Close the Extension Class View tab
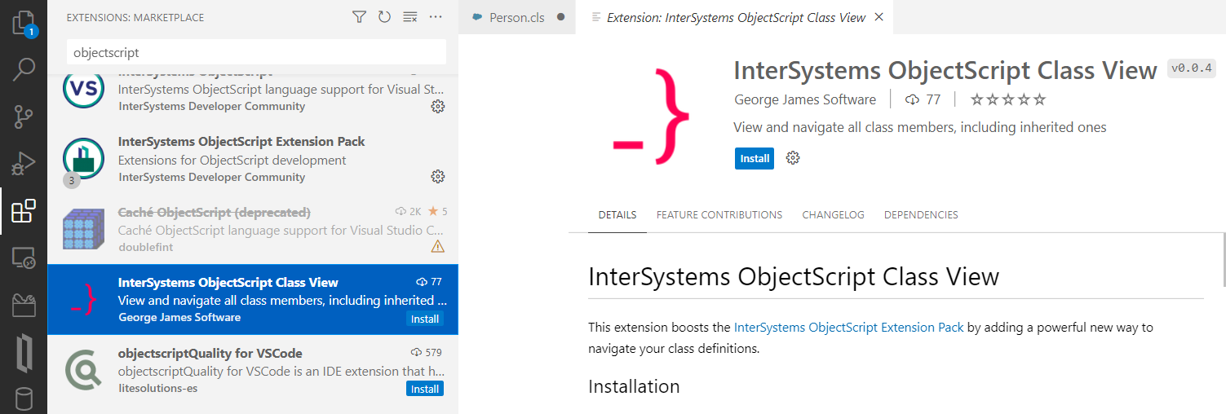The height and width of the screenshot is (414, 1226). pos(879,17)
